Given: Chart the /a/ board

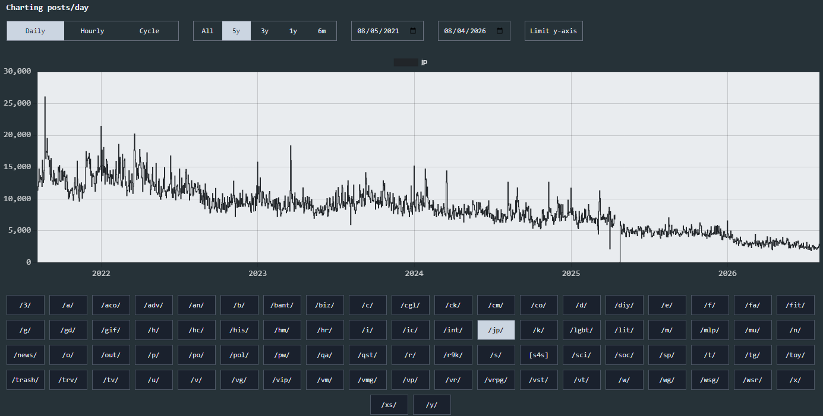Looking at the screenshot, I should pos(68,305).
